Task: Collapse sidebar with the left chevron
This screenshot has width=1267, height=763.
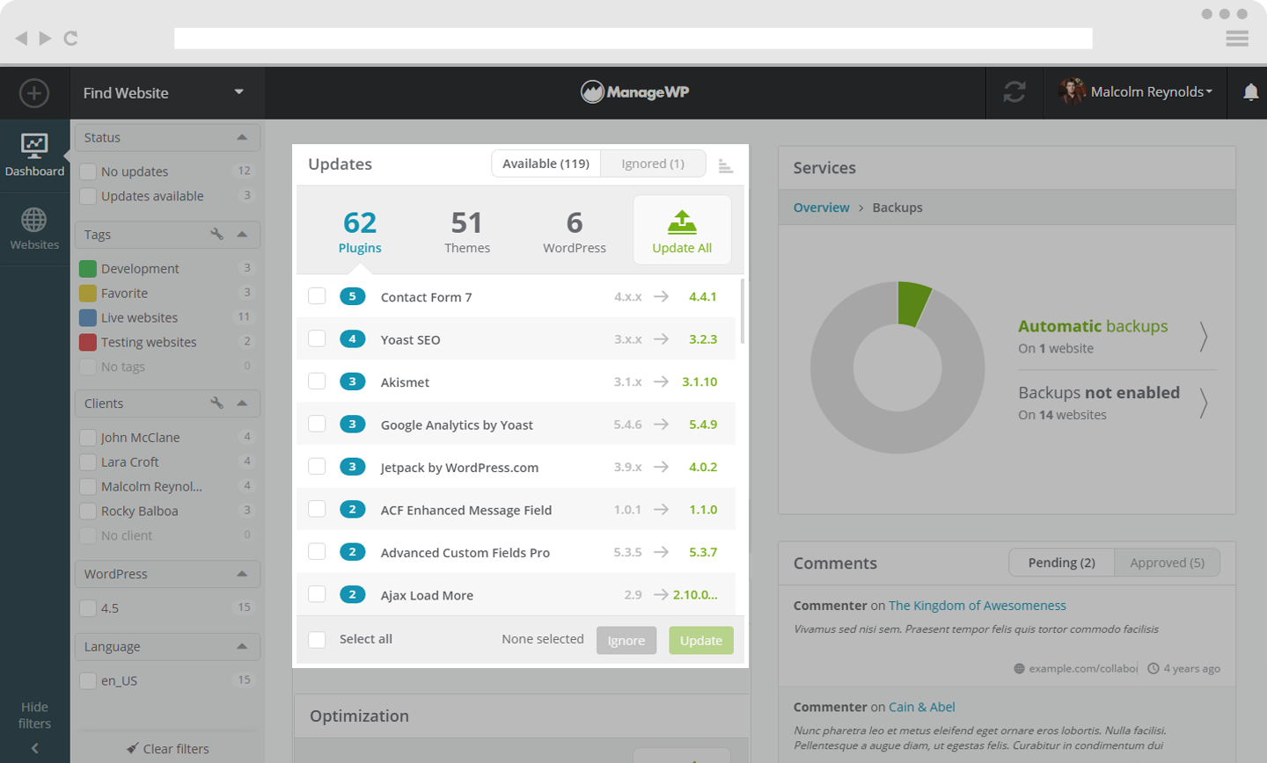Action: (x=34, y=748)
